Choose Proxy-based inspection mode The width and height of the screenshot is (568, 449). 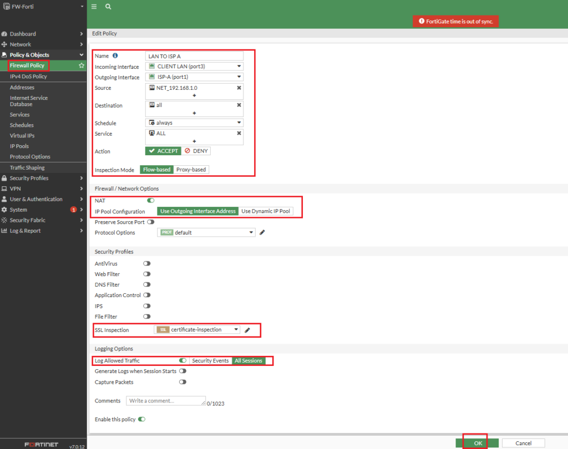(191, 170)
